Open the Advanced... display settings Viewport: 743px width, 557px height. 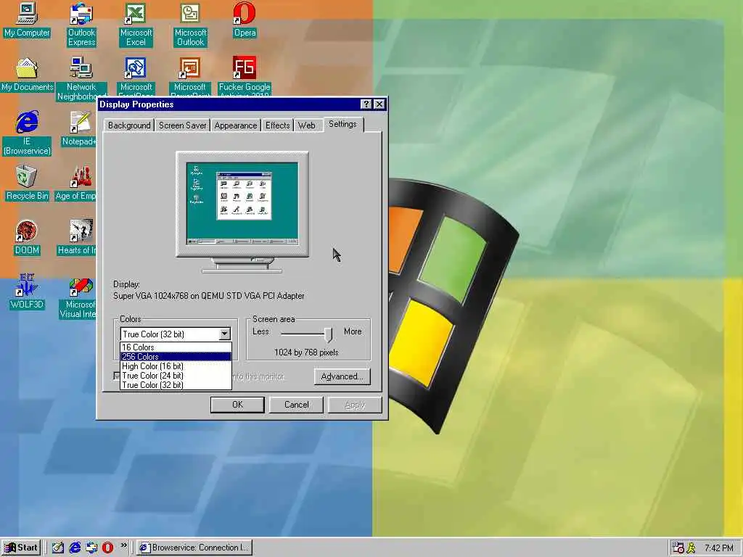342,376
